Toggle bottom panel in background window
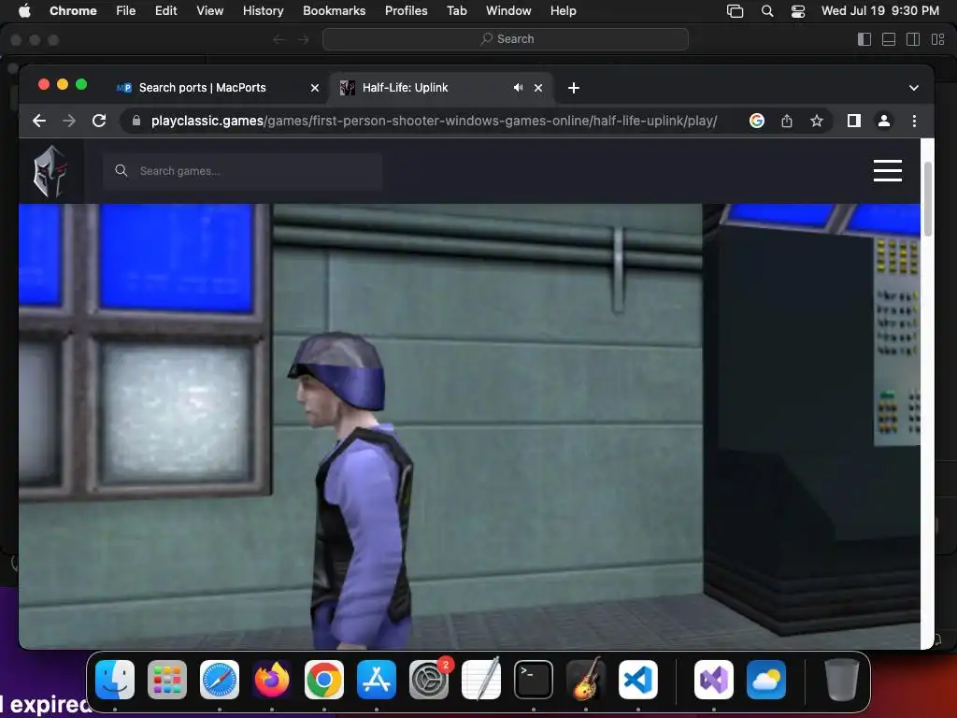 click(x=889, y=39)
